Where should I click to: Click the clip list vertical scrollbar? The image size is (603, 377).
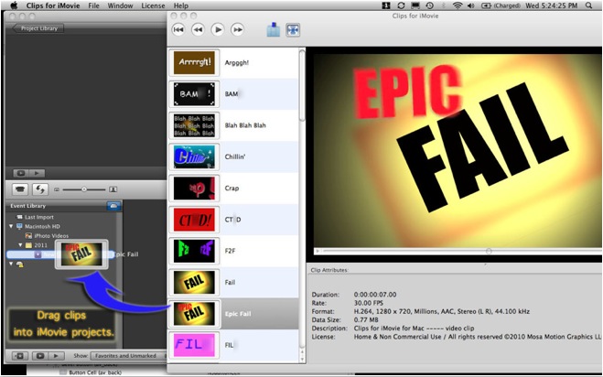click(x=302, y=87)
